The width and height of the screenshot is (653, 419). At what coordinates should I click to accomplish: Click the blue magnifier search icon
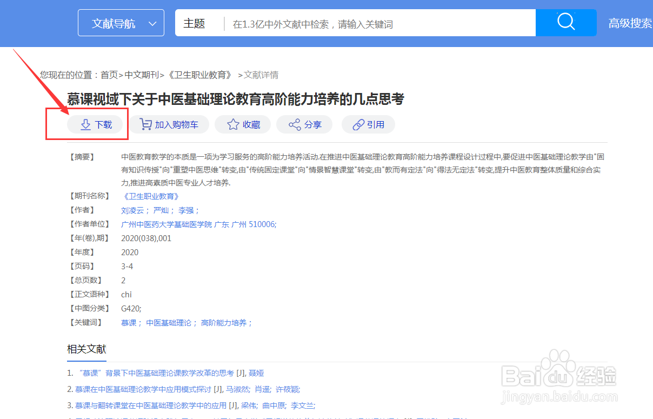[566, 22]
